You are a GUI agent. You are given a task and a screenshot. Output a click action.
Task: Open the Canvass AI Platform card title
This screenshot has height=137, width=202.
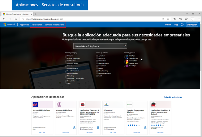[64, 110]
